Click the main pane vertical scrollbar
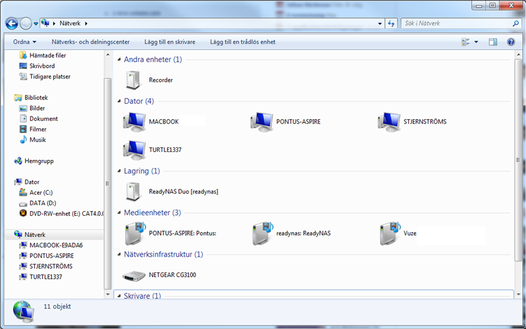The height and width of the screenshot is (329, 526). [x=518, y=160]
